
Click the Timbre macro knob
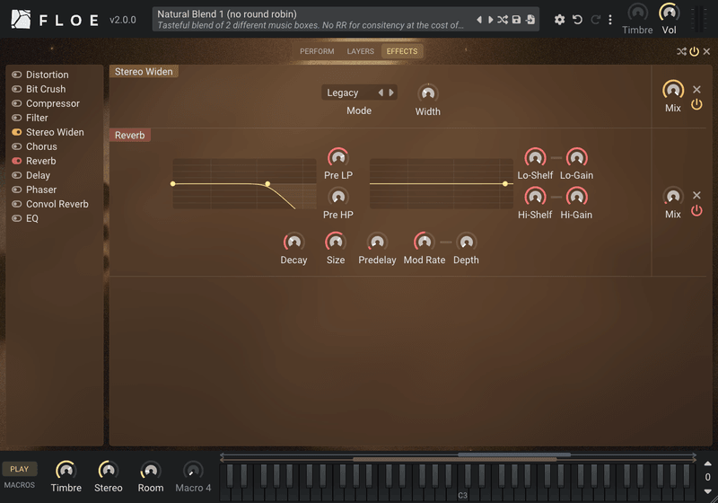tap(66, 471)
